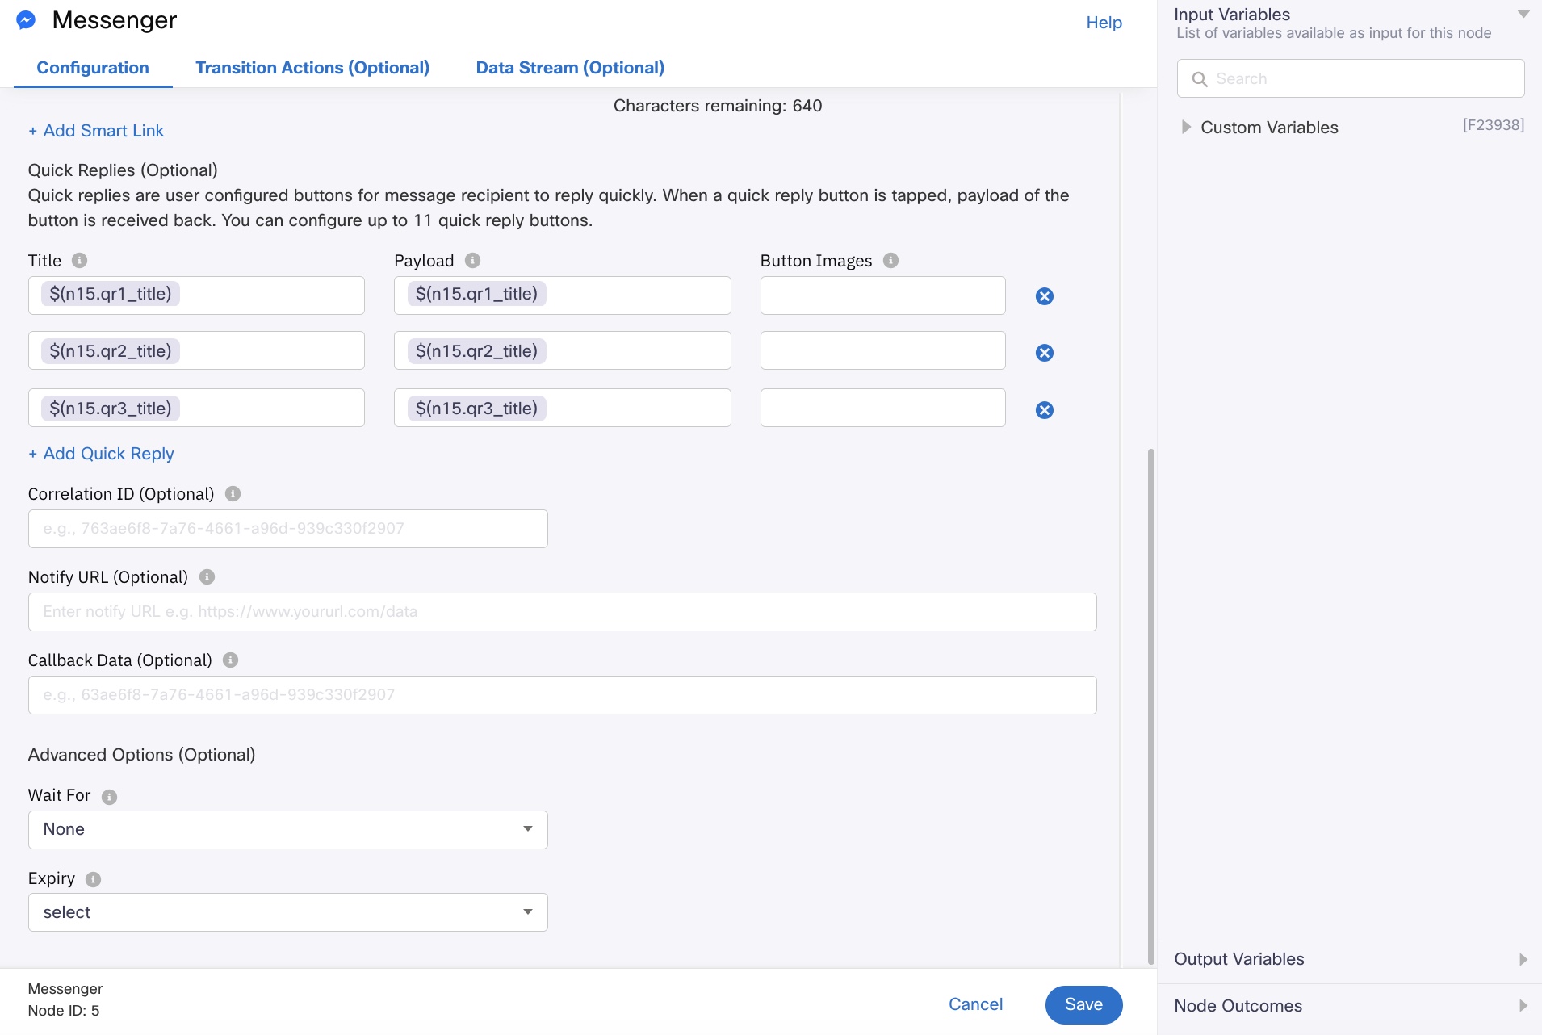Click the Notify URL info icon
Screen dimensions: 1542x1035
tap(207, 577)
